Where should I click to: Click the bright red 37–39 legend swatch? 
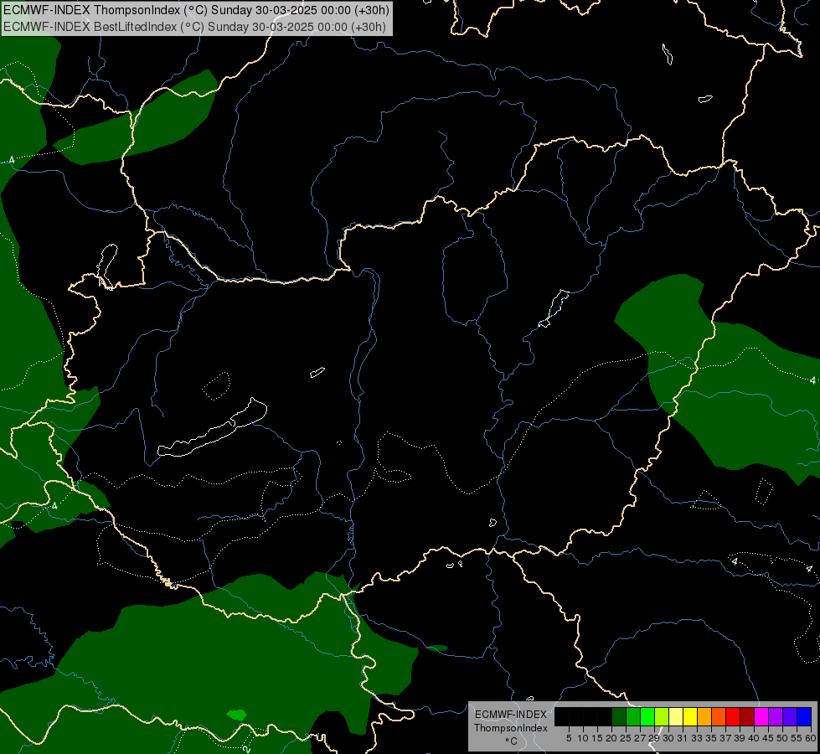point(733,716)
